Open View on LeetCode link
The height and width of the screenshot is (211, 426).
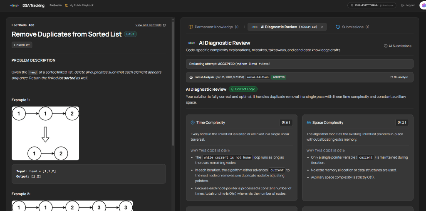[x=151, y=25]
